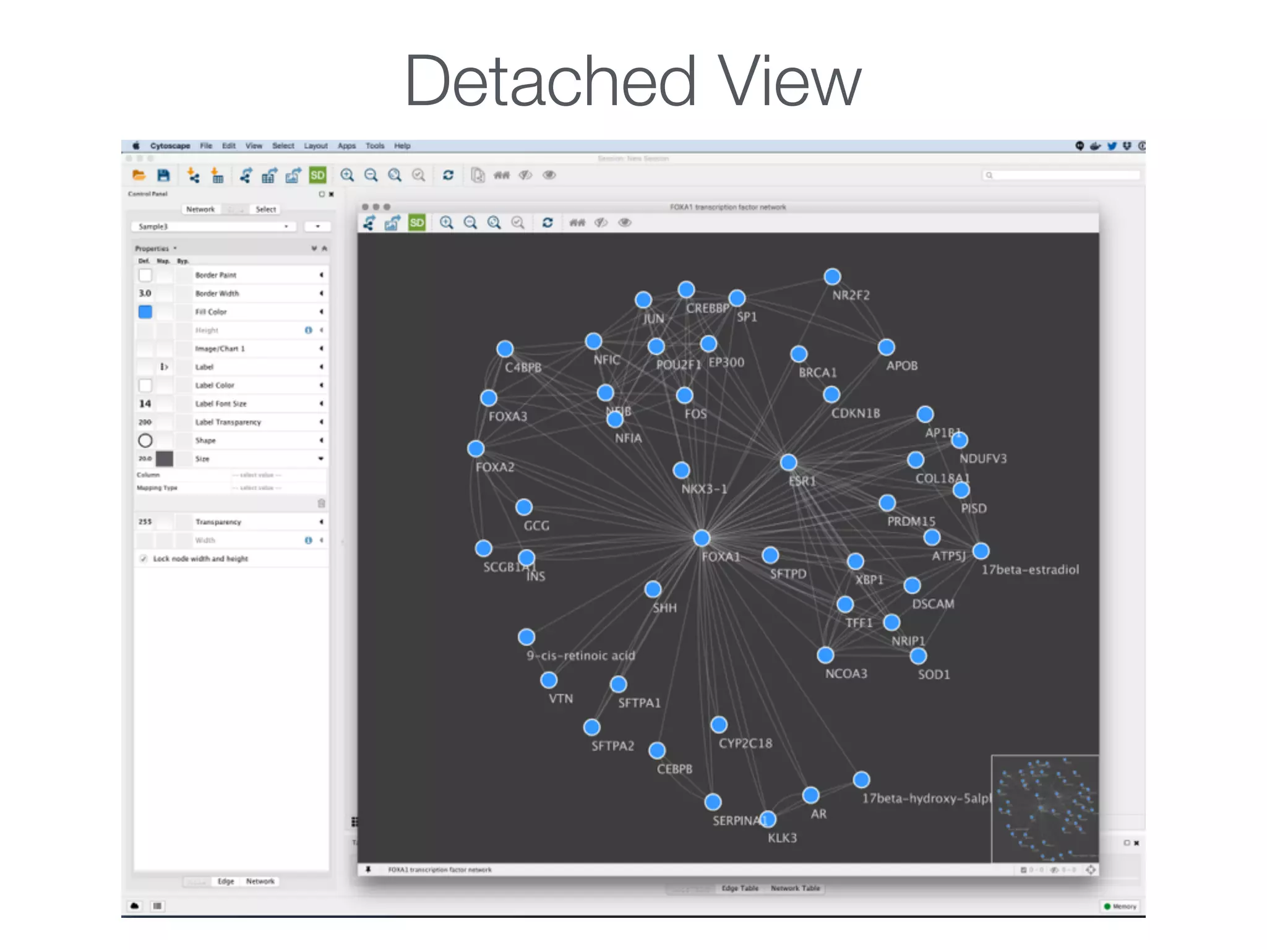
Task: Click the green SD icon in main toolbar
Action: 317,175
